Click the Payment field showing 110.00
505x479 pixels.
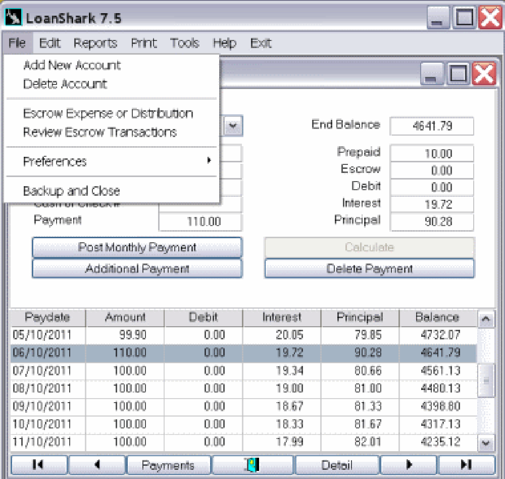click(200, 222)
